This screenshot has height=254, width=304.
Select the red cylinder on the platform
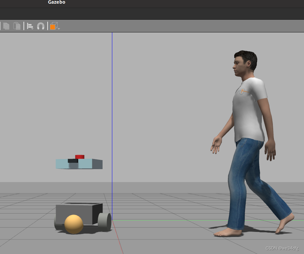tap(80, 156)
